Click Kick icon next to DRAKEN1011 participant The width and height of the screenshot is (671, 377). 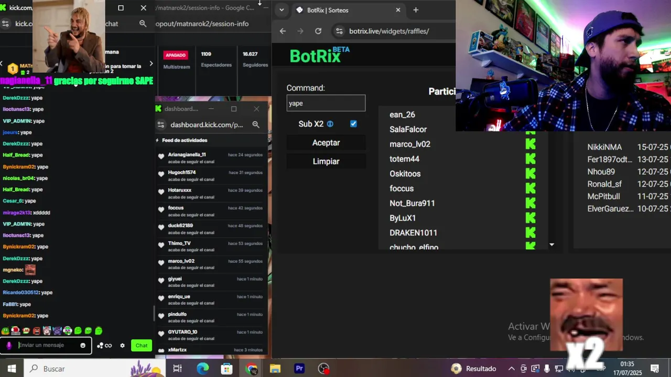531,232
